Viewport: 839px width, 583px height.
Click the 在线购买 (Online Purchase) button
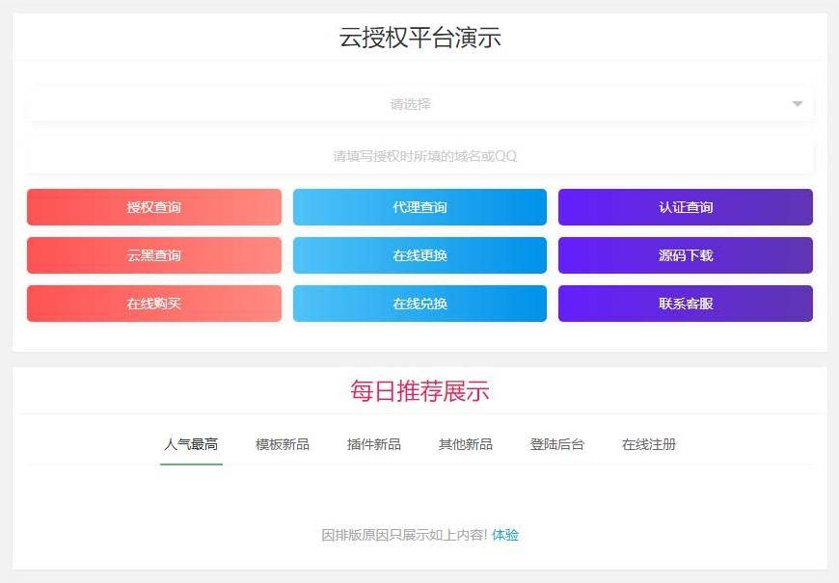tap(152, 304)
